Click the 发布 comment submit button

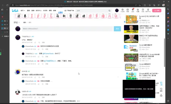[117, 29]
